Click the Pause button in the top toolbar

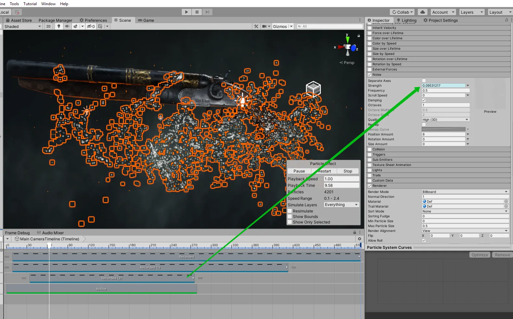click(x=197, y=12)
